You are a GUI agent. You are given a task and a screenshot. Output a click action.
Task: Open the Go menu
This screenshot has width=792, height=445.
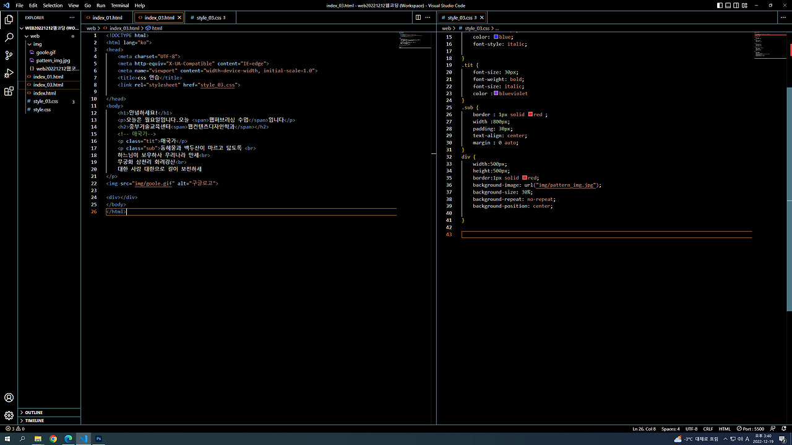click(x=88, y=6)
